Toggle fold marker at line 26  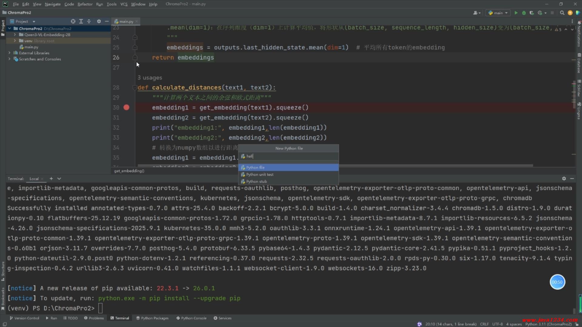(135, 58)
